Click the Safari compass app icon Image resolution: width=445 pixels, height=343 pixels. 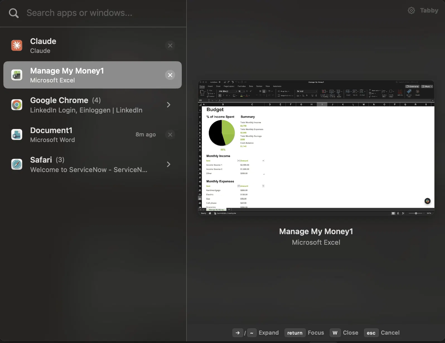click(x=17, y=164)
